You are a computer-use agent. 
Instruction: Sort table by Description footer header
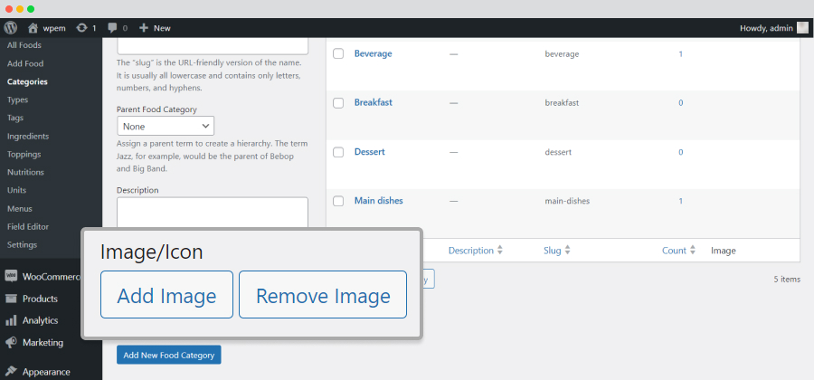tap(476, 251)
